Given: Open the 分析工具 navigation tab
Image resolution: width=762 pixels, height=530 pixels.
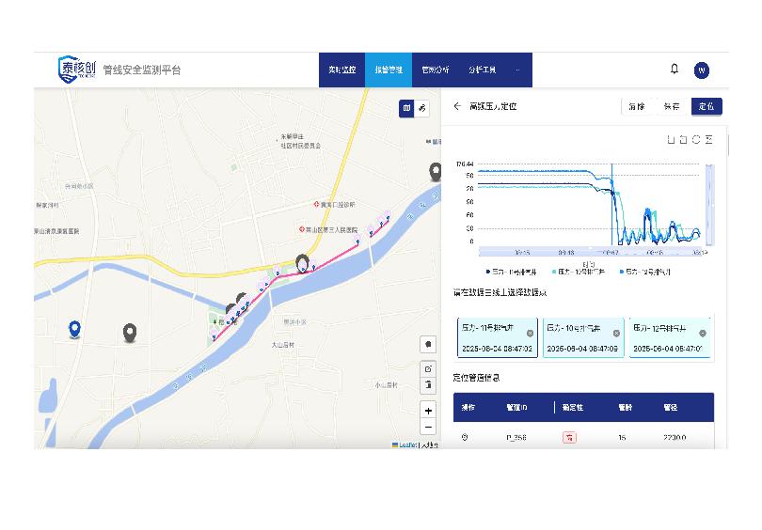Looking at the screenshot, I should 482,70.
